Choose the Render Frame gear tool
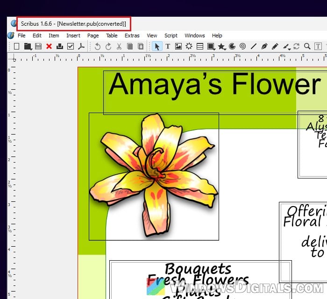The height and width of the screenshot is (299, 327). click(x=189, y=46)
